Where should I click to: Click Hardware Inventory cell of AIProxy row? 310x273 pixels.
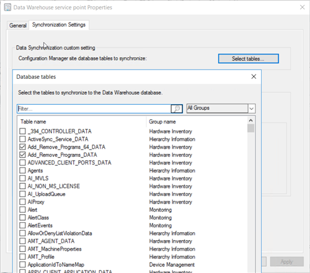[x=170, y=202]
